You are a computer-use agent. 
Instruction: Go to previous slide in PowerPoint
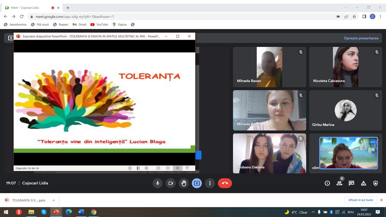[x=130, y=168]
